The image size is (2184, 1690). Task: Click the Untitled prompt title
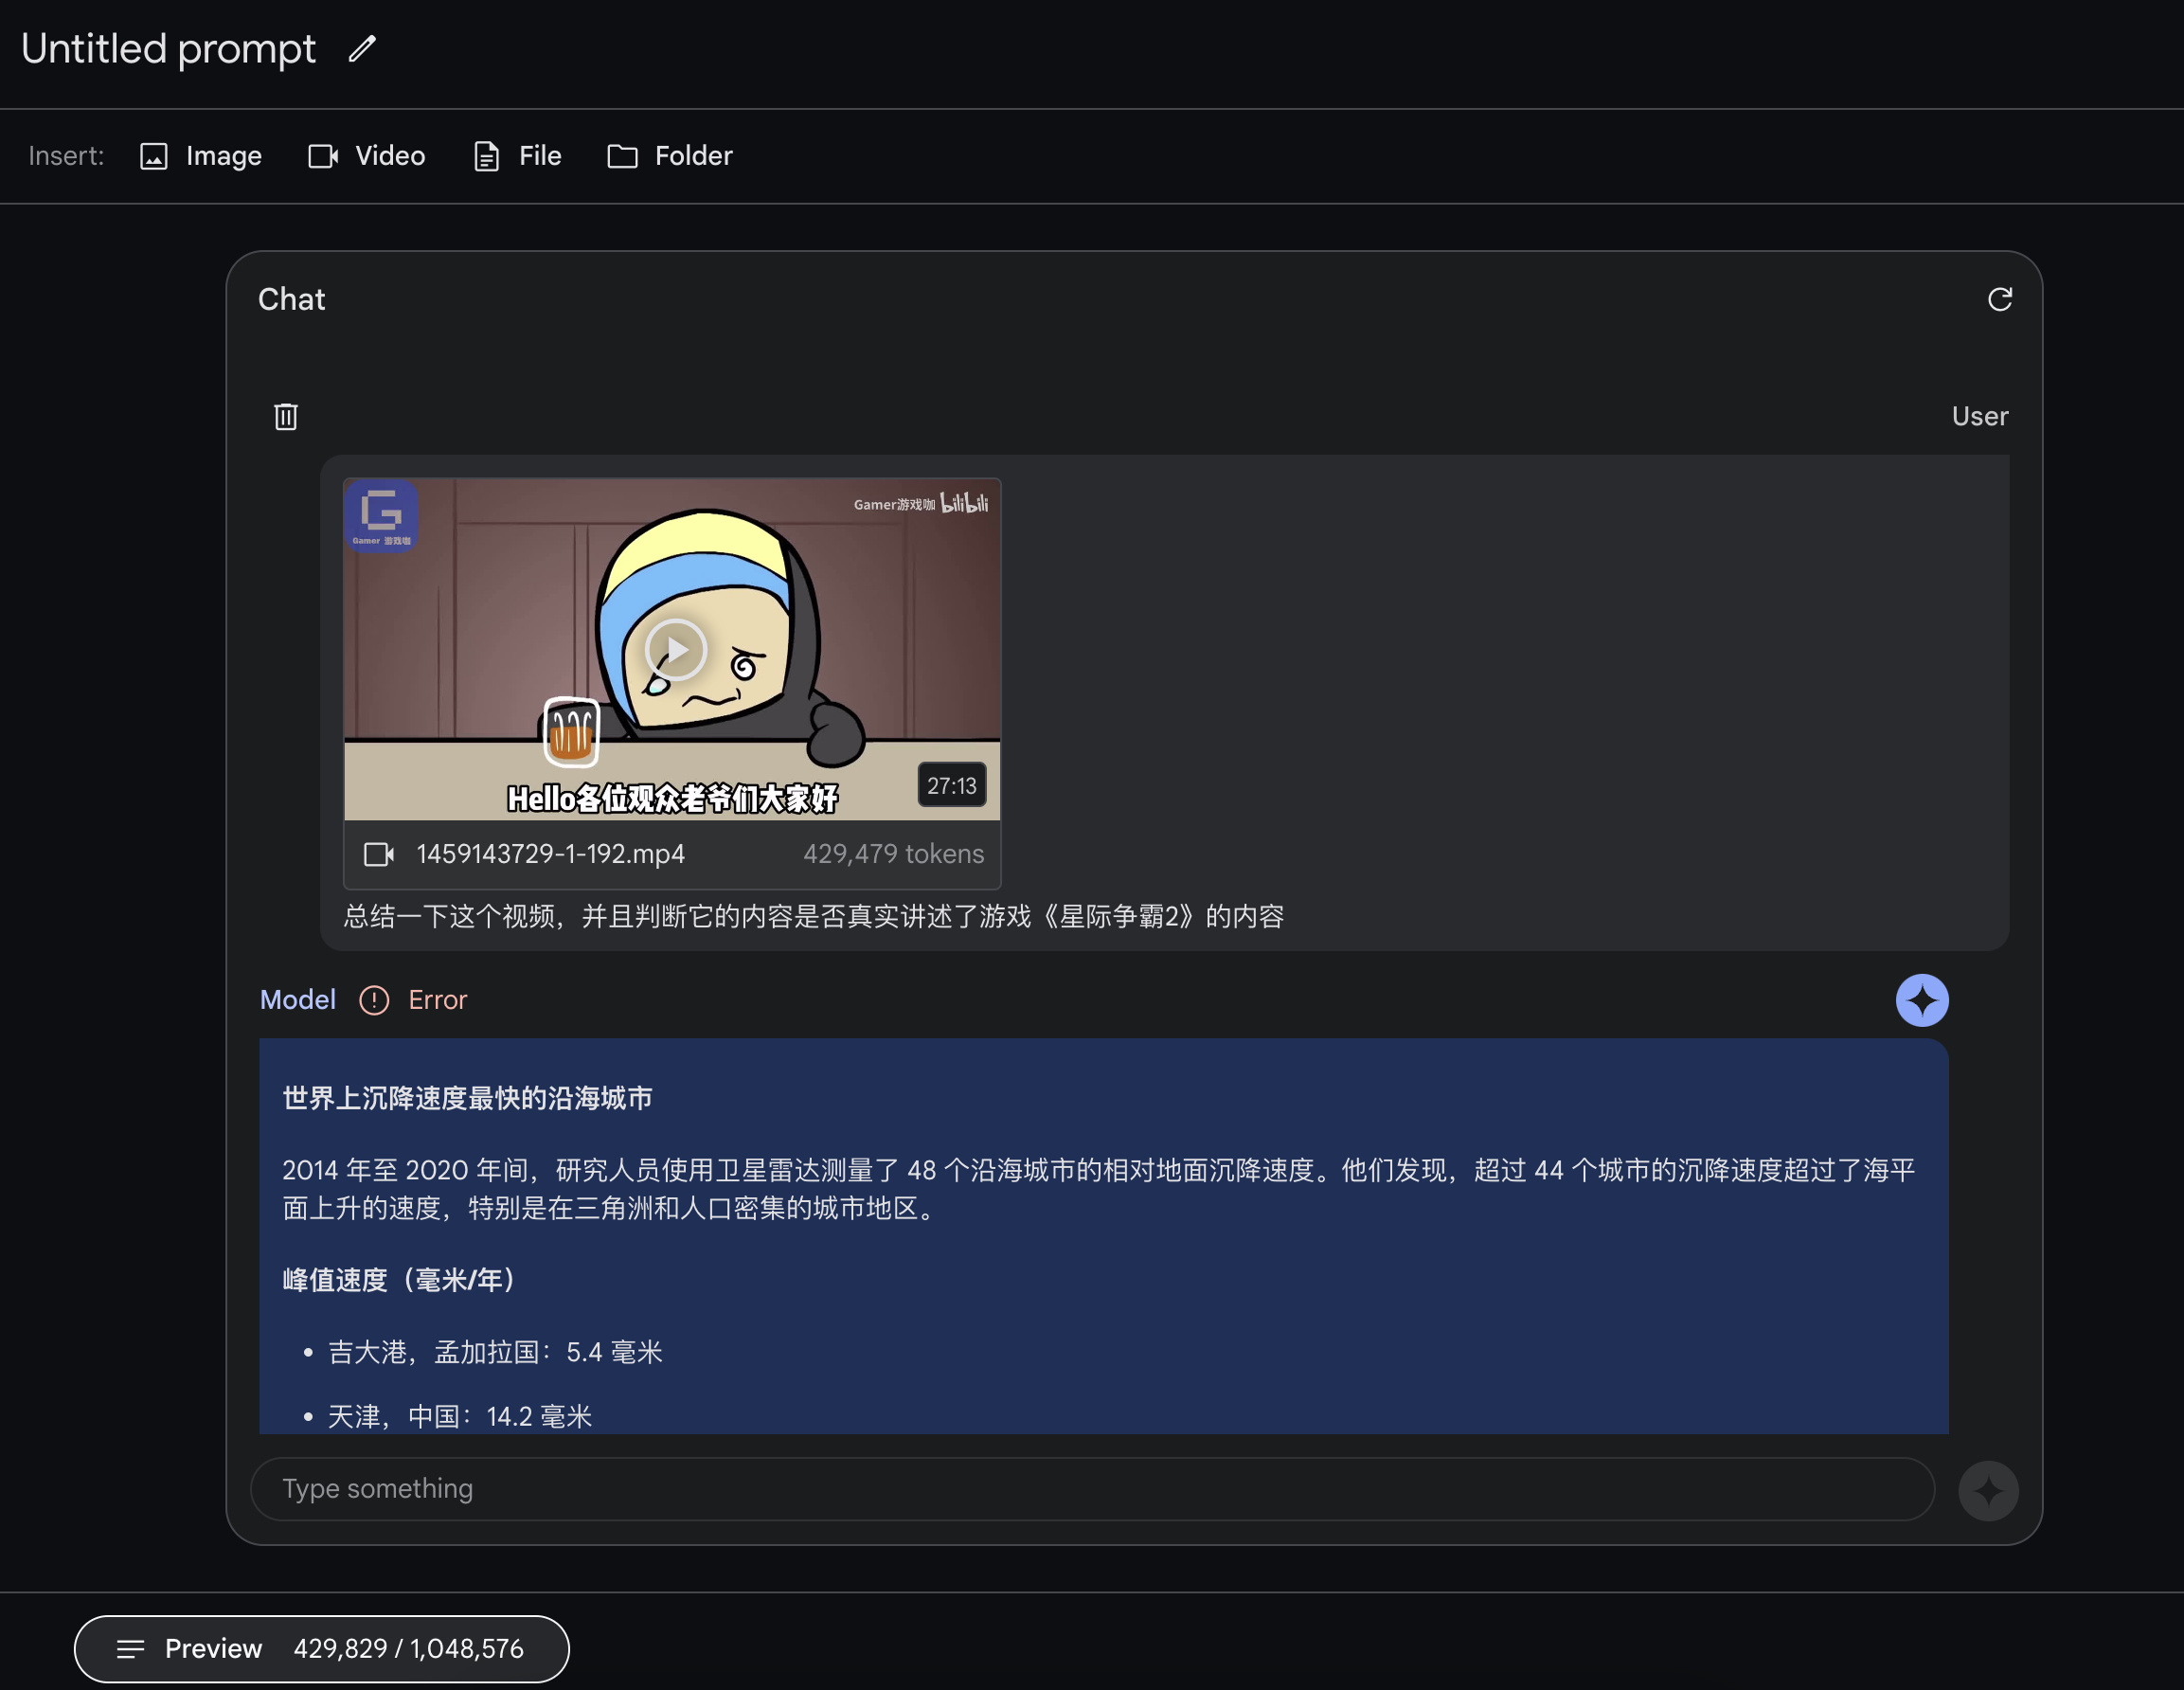pyautogui.click(x=168, y=49)
